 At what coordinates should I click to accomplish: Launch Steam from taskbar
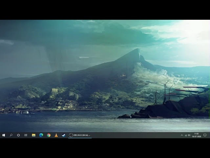tap(64, 135)
